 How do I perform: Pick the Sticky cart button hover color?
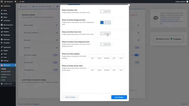click(x=105, y=33)
